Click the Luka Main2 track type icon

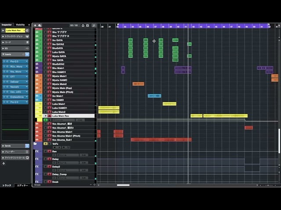[x=37, y=112]
